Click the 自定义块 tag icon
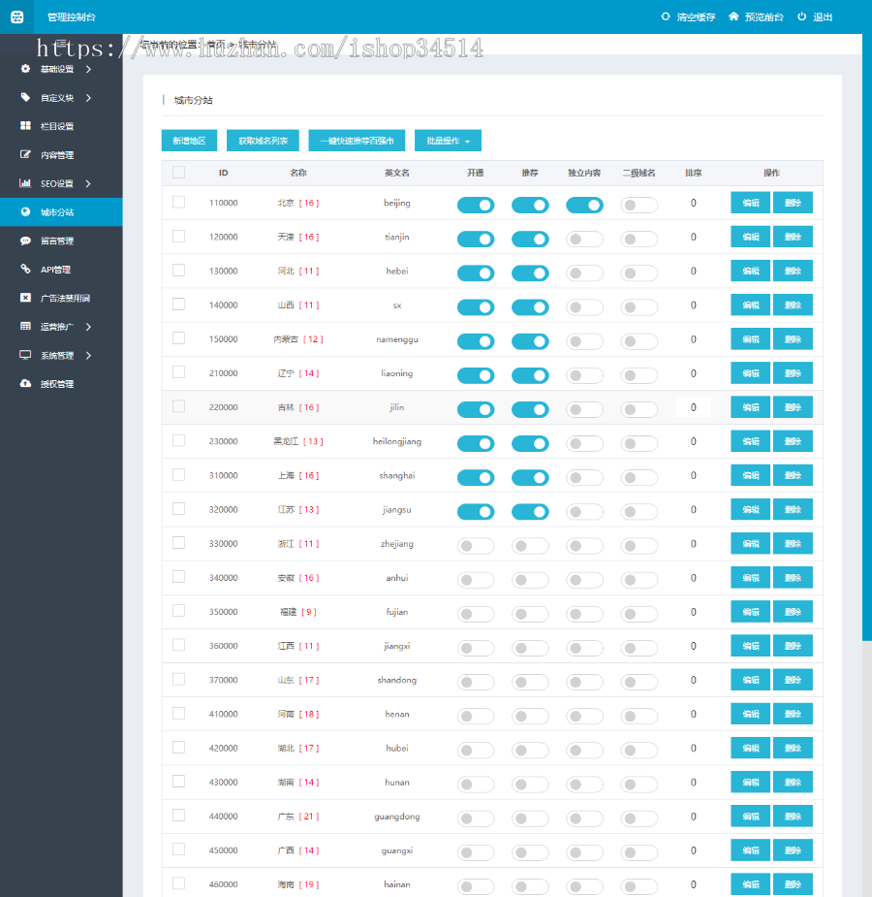The image size is (872, 897). [x=25, y=98]
